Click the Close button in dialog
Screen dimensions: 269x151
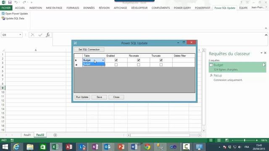116,97
